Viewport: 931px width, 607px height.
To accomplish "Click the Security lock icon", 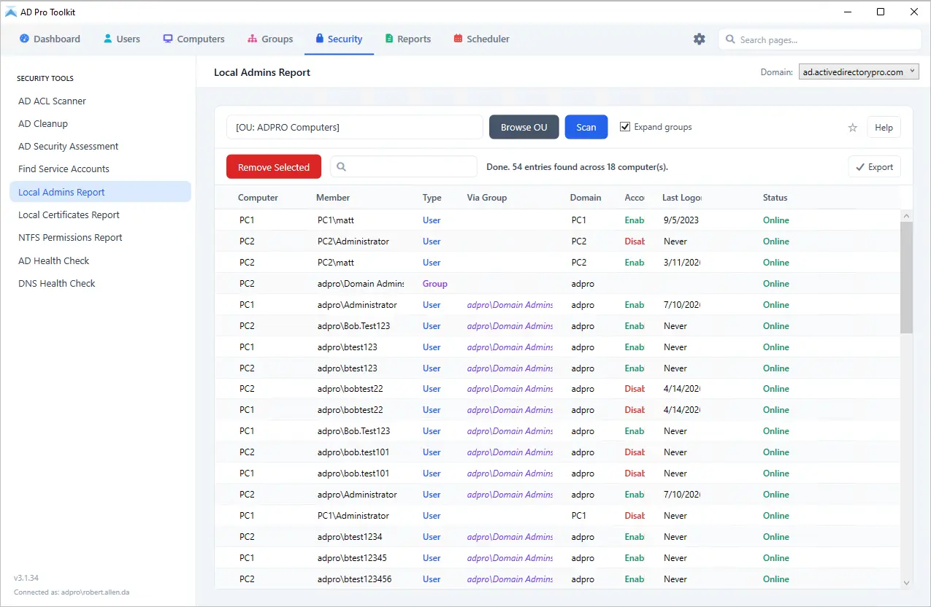I will pyautogui.click(x=319, y=39).
